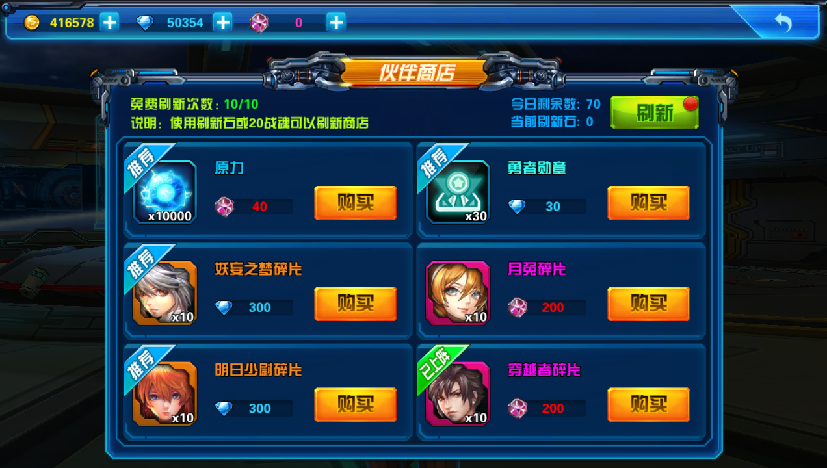Open 明日少尉碎片 character portrait
This screenshot has width=827, height=468.
click(x=165, y=394)
